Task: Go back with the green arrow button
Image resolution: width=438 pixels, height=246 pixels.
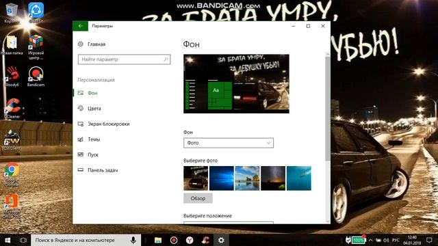Action: tap(81, 26)
